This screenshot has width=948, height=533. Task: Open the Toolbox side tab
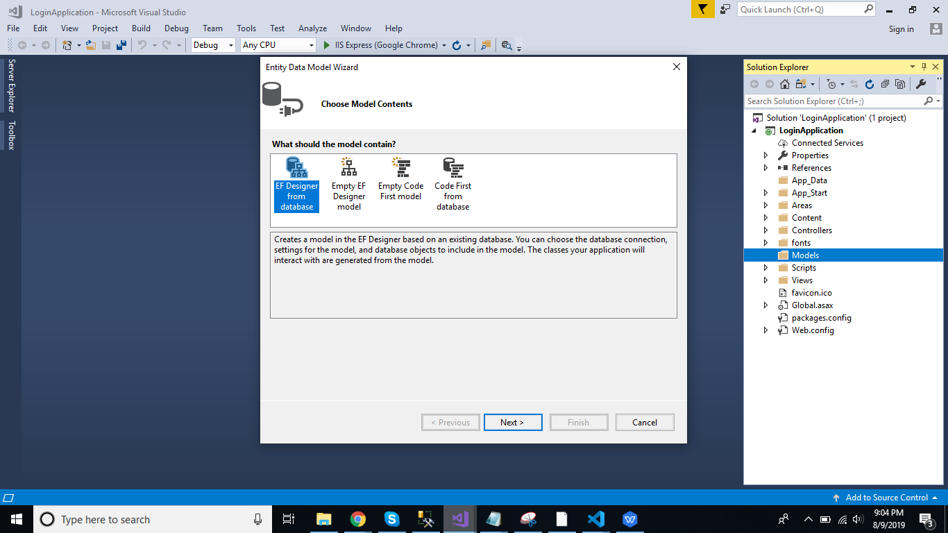click(x=11, y=135)
